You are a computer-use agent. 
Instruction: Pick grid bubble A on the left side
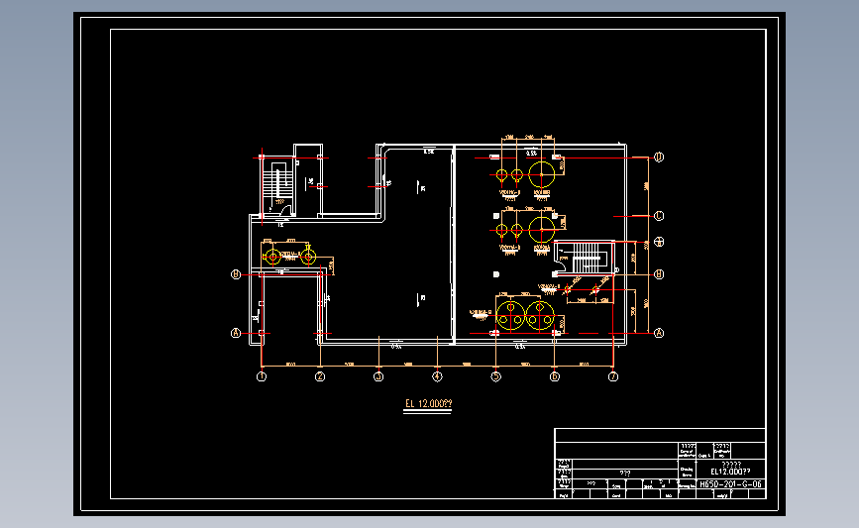(236, 333)
